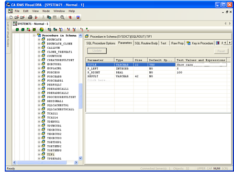Screen dimensions: 234x172
Task: Switch to SQL Procedure Options tab
Action: pos(100,43)
